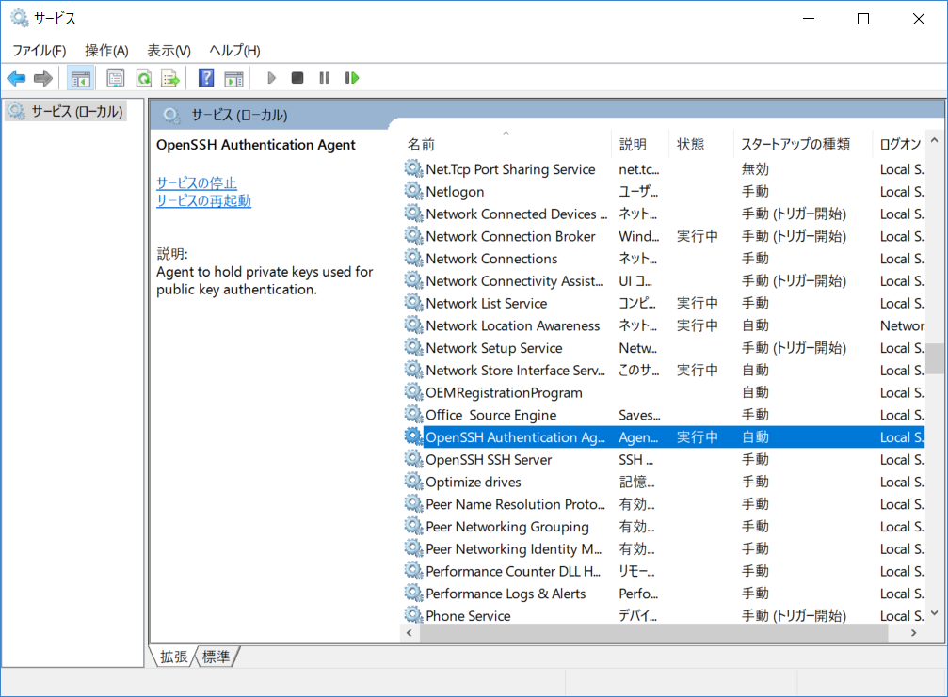The image size is (948, 697).
Task: Click the Networ logon cell
Action: pos(902,325)
